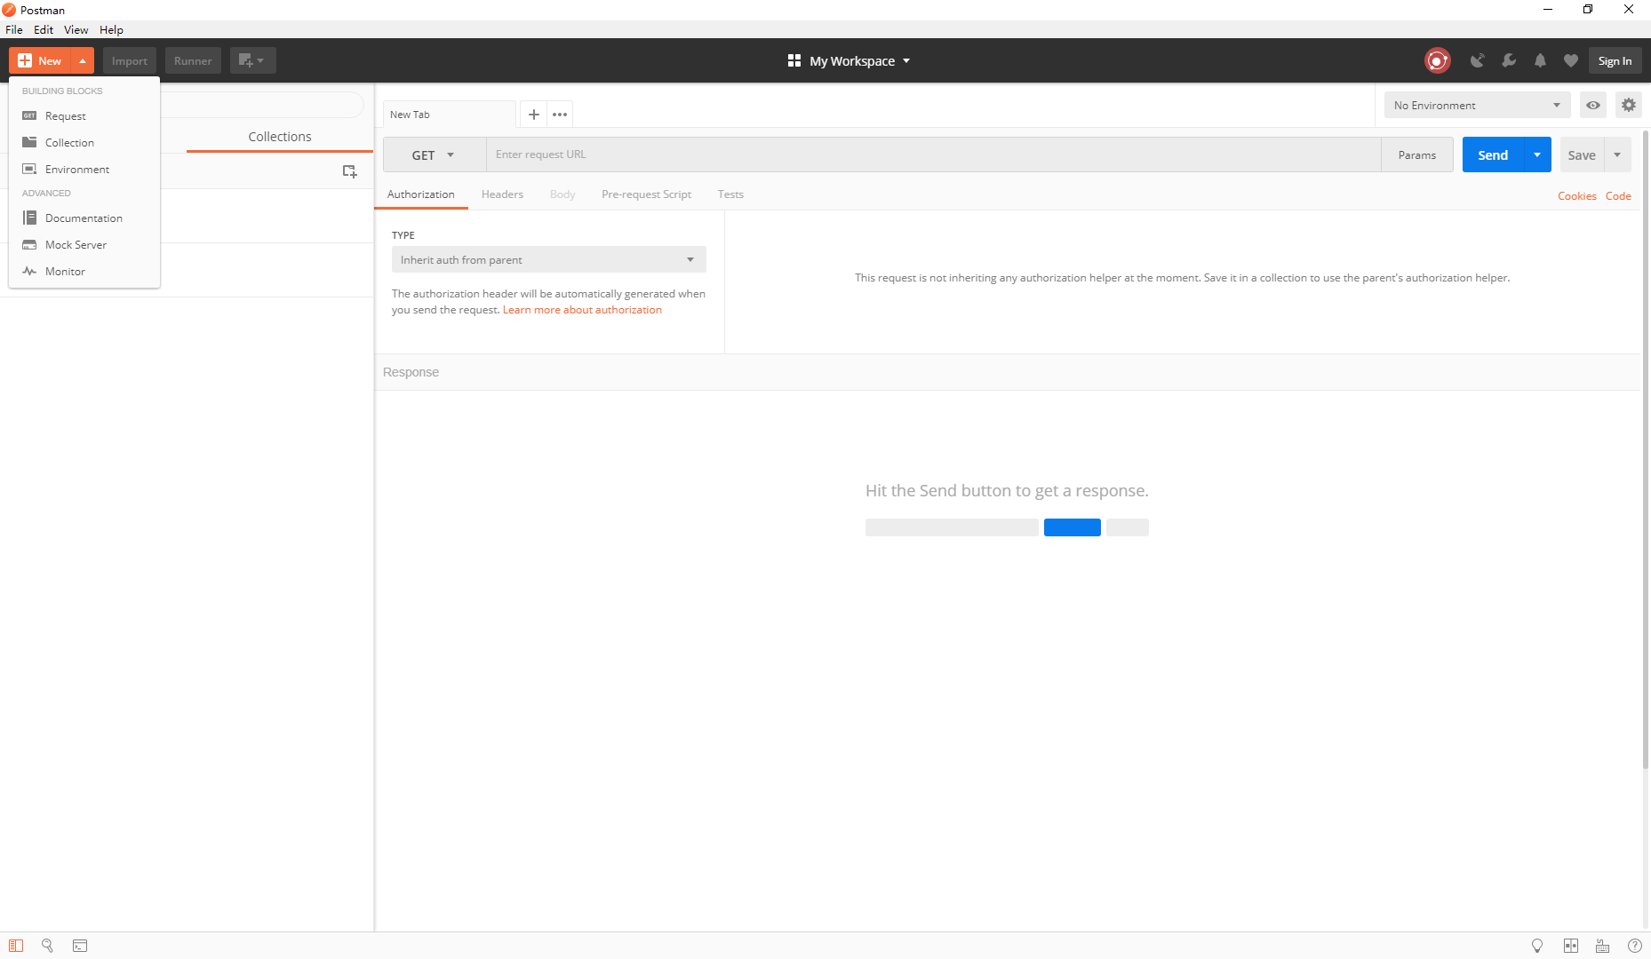Select the Headers tab
Image resolution: width=1651 pixels, height=959 pixels.
click(x=502, y=194)
